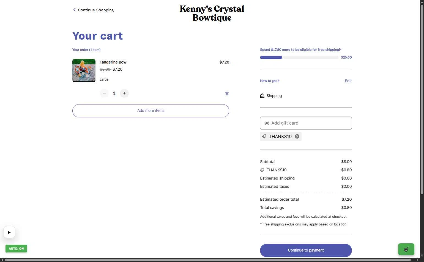Click the green shopping cart icon

click(x=406, y=249)
